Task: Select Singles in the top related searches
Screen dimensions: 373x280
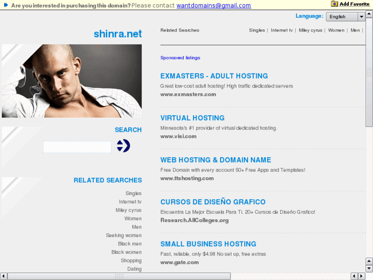Action: [x=257, y=30]
